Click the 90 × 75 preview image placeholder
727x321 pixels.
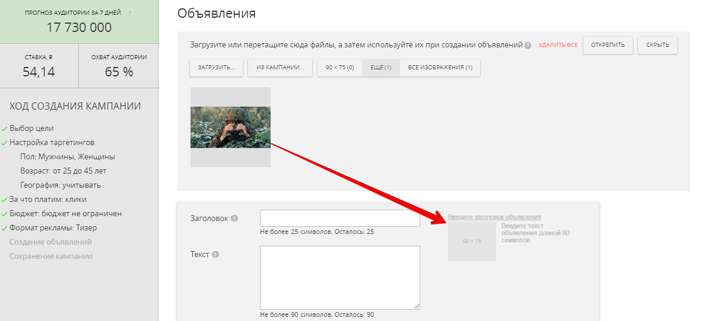tap(472, 241)
